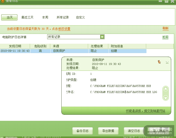176x138 pixels.
Task: Sort by 处理结果 column header
Action: click(98, 46)
